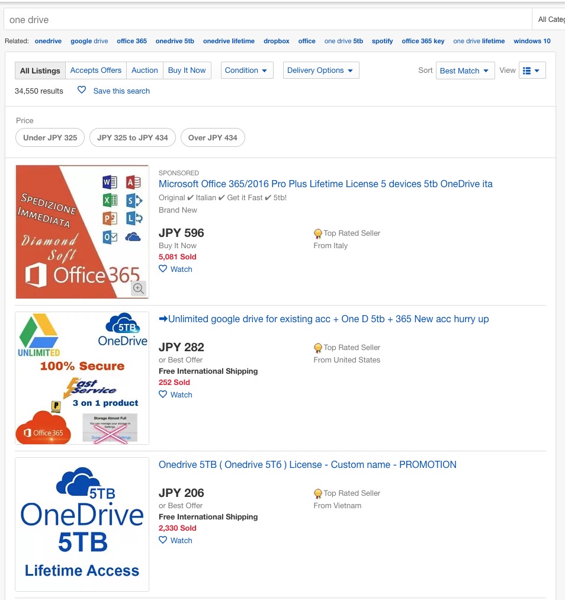Open Onedrive 5TB License listing title
This screenshot has height=600, width=565.
coord(307,465)
